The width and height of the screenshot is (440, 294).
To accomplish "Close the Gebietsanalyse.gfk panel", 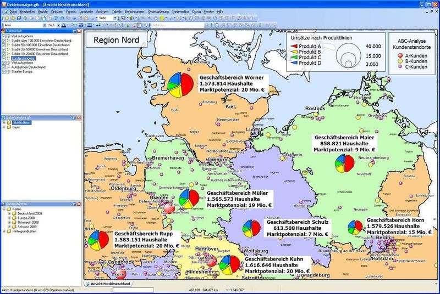I will point(79,118).
